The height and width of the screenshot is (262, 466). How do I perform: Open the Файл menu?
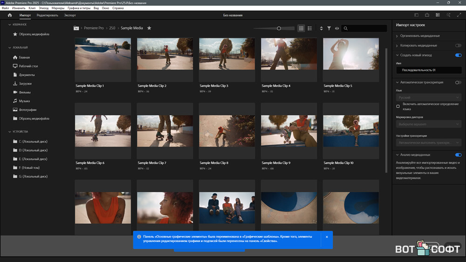5,8
